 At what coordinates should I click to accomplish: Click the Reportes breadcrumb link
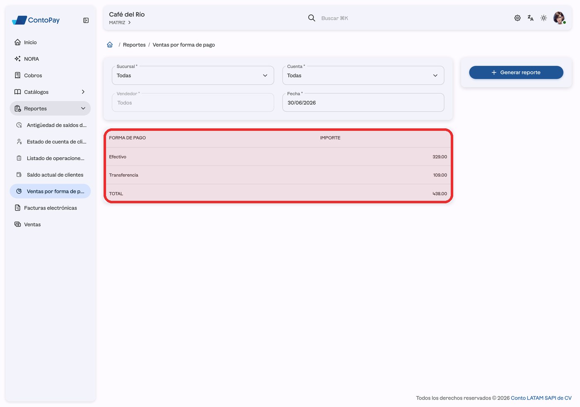pos(134,45)
